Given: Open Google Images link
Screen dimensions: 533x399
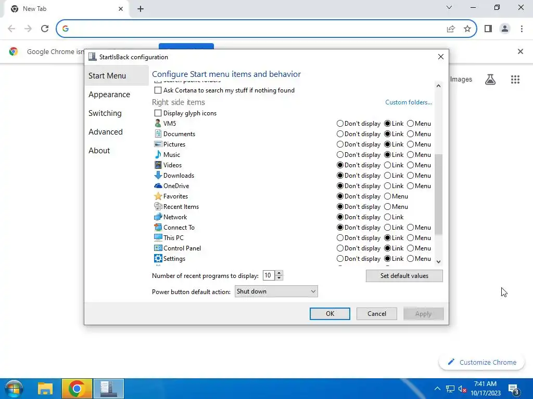Looking at the screenshot, I should pyautogui.click(x=461, y=79).
